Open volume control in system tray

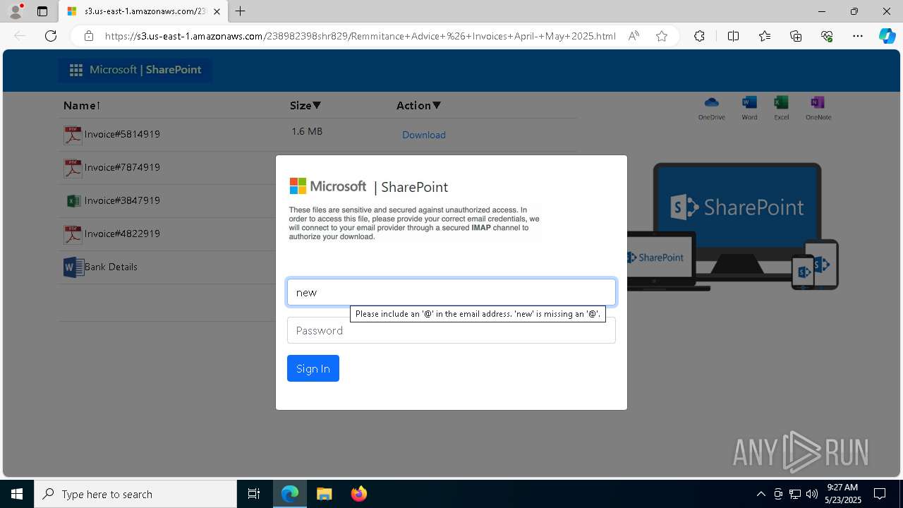pyautogui.click(x=811, y=494)
